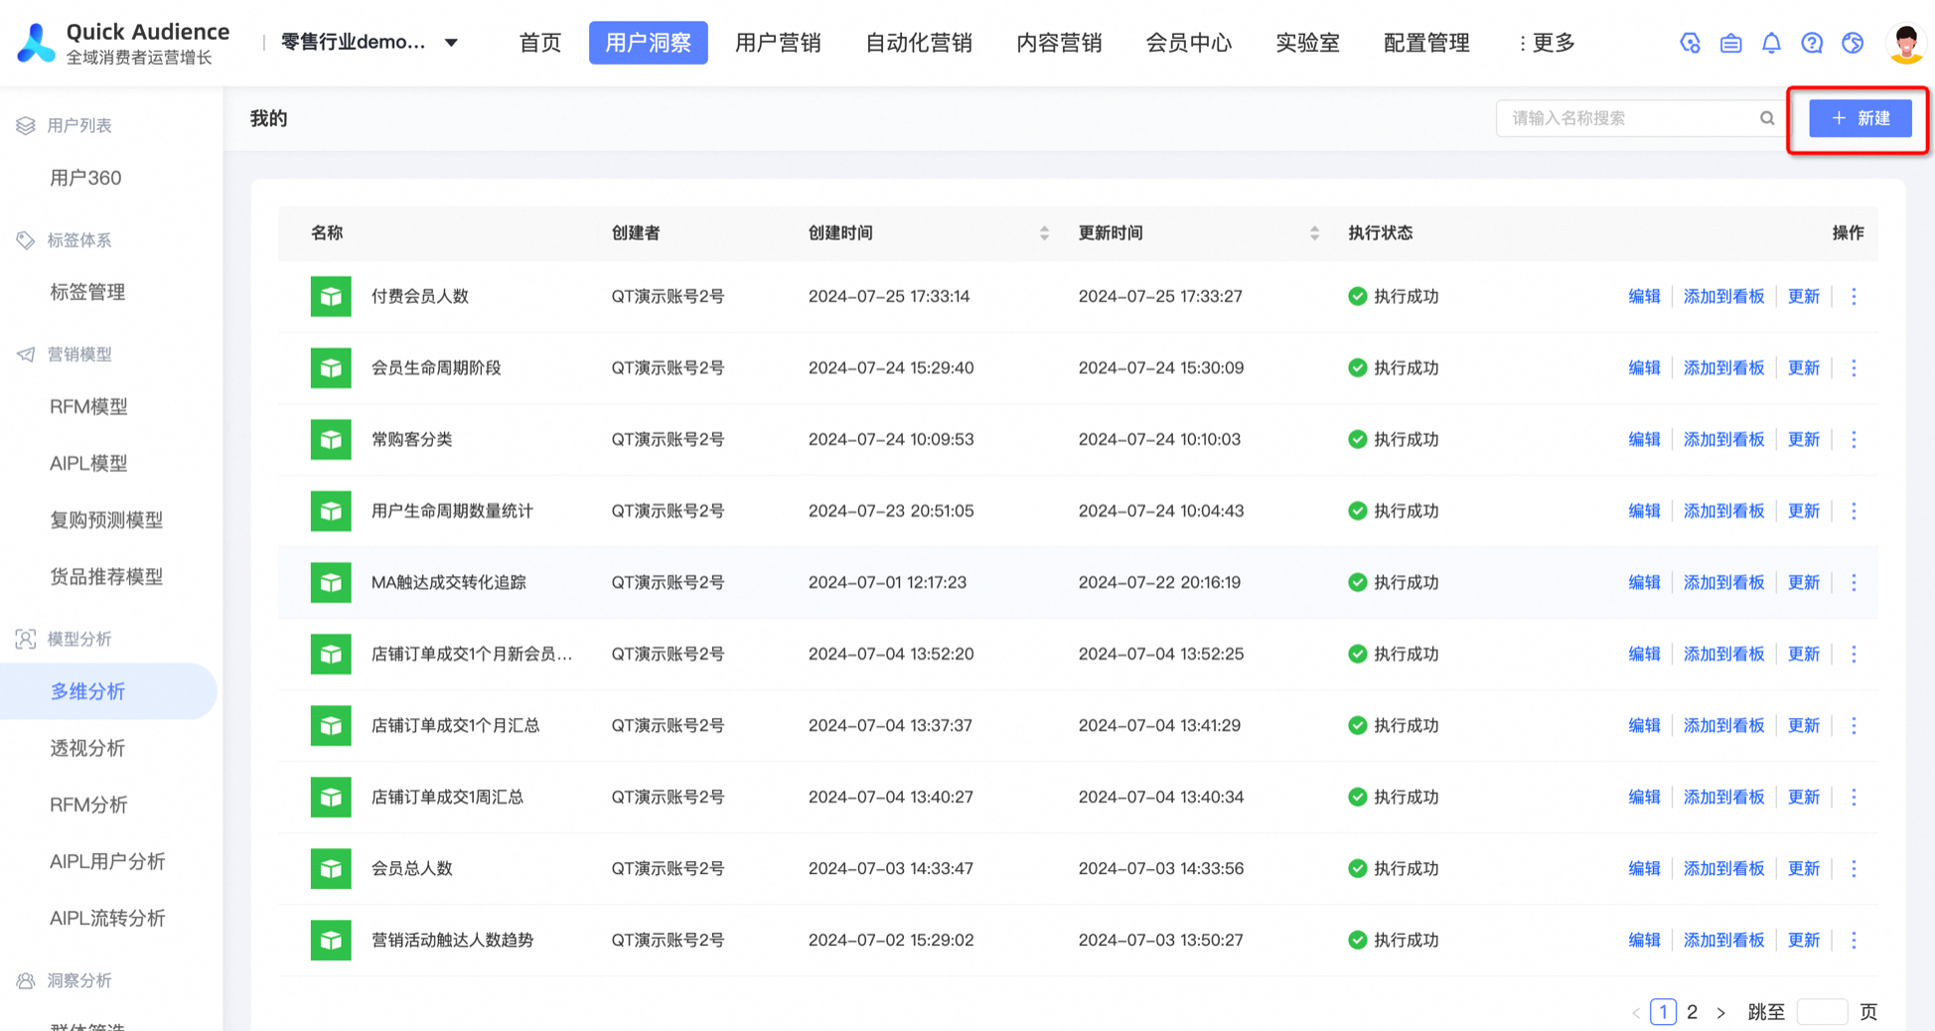Click the globe icon next to avatar

coord(1853,43)
